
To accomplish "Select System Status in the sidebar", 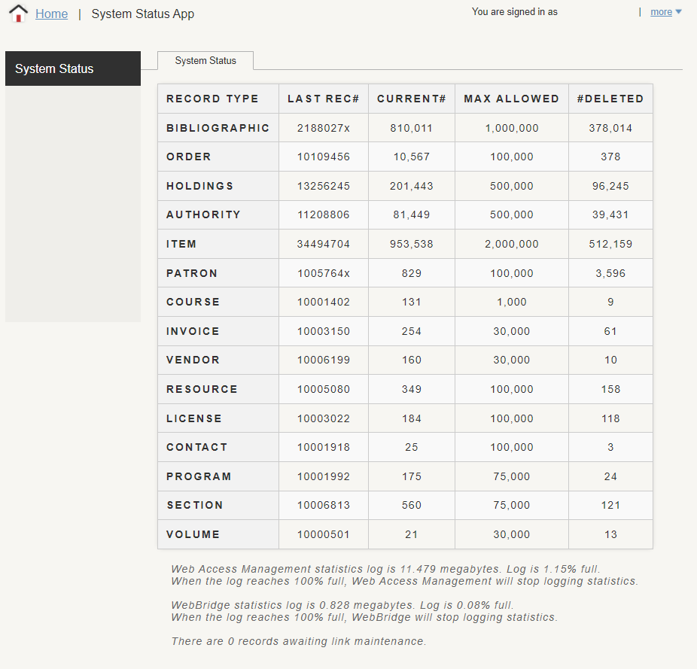I will pyautogui.click(x=53, y=68).
